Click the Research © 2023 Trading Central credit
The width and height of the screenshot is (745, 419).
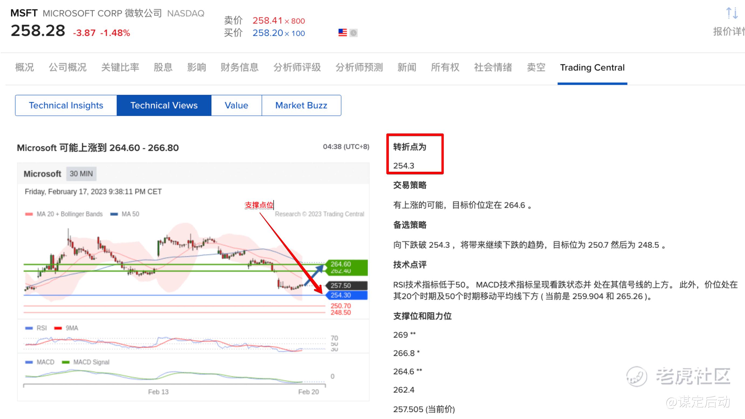click(319, 214)
